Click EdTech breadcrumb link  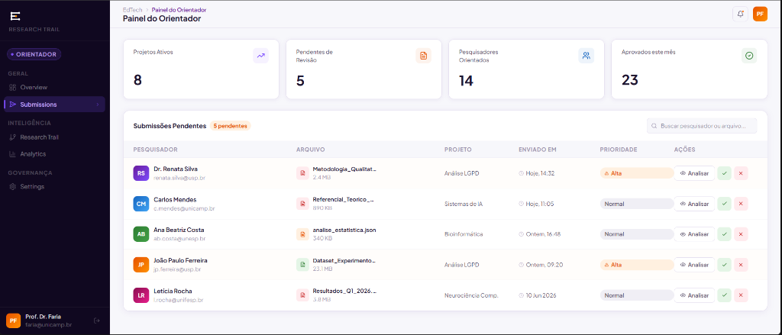point(132,9)
